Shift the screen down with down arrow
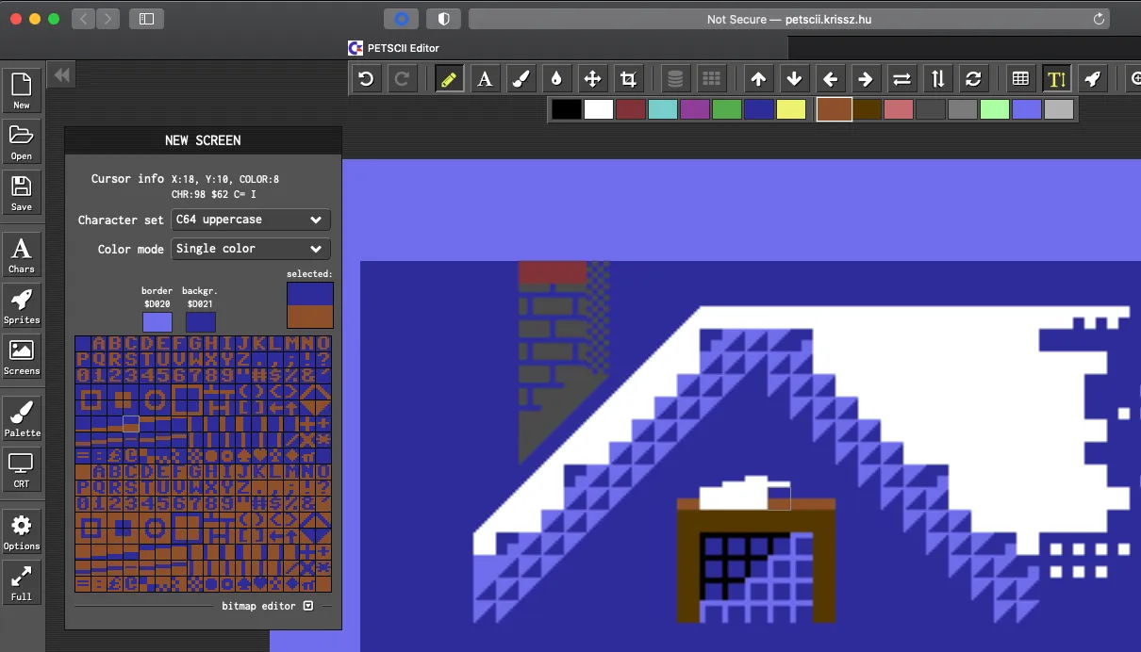1141x652 pixels. (794, 79)
